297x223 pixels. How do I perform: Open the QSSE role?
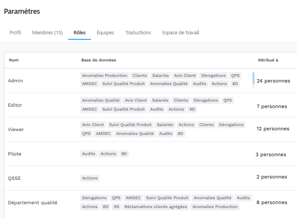pyautogui.click(x=14, y=178)
